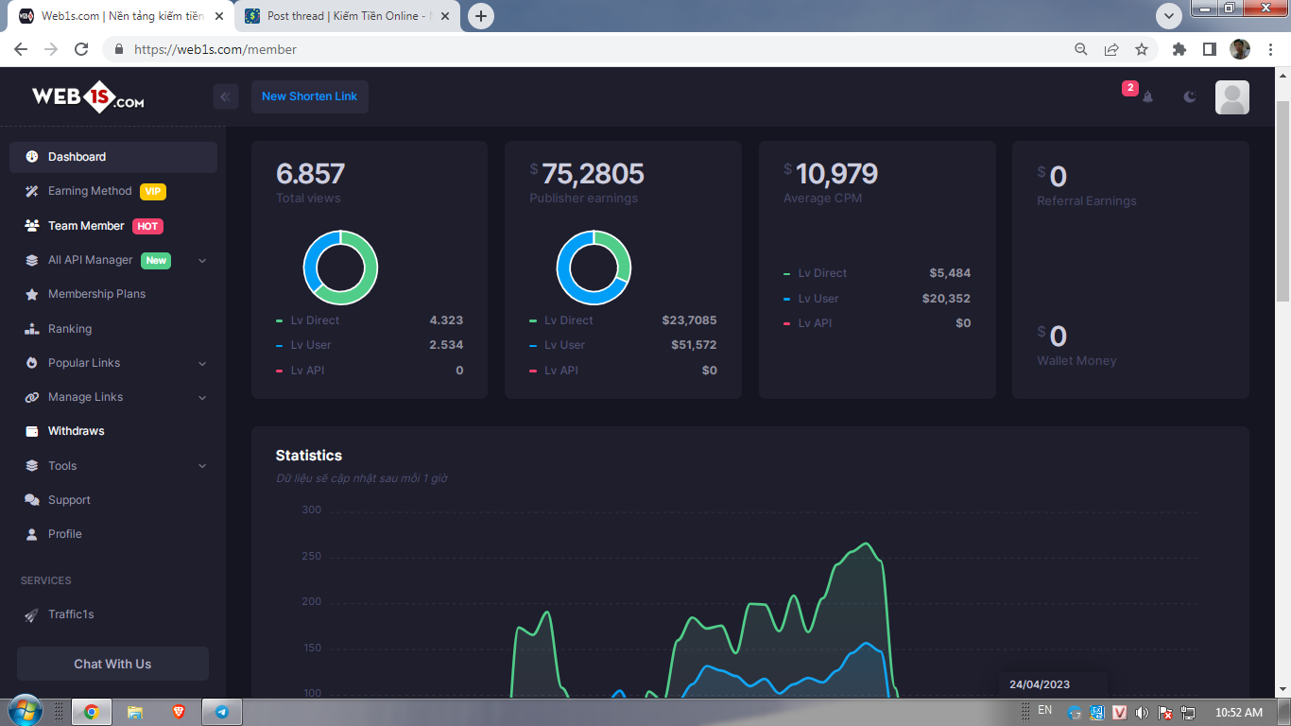Click the Web1s.com logo

(x=88, y=97)
